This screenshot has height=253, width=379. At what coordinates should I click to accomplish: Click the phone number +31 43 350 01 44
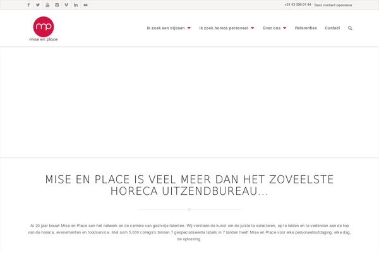(298, 4)
